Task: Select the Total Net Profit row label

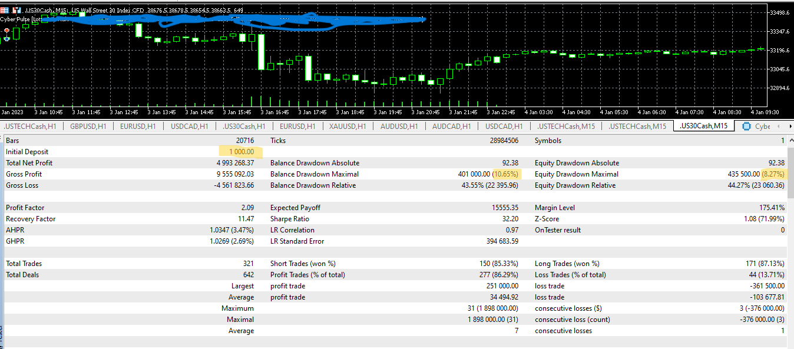Action: pos(29,163)
